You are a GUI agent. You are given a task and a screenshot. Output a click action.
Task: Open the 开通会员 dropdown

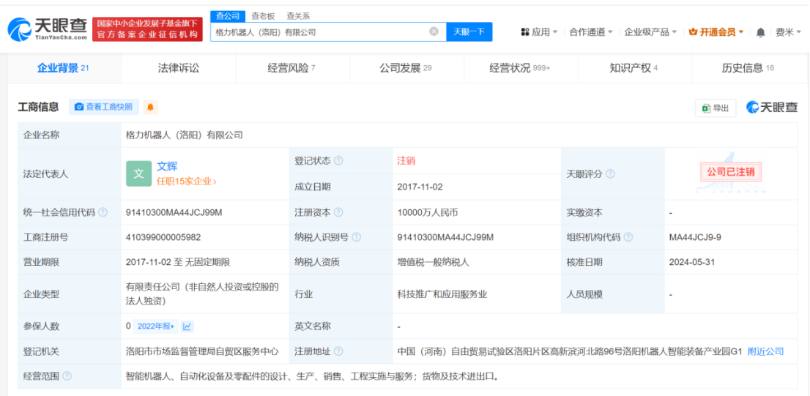[716, 32]
